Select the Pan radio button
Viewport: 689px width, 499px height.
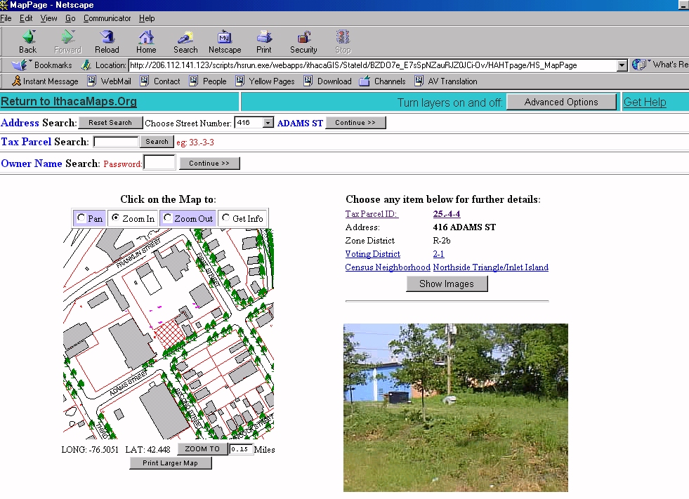81,218
